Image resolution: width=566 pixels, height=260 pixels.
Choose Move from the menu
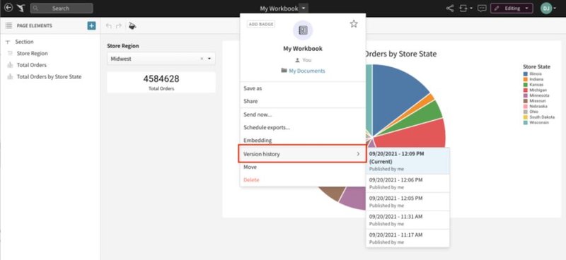(x=303, y=167)
